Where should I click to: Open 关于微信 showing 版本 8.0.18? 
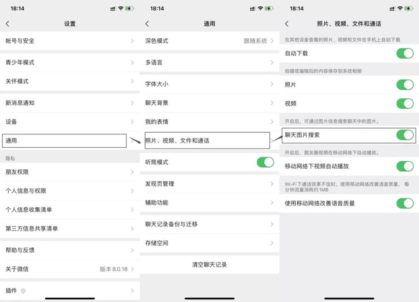point(70,269)
